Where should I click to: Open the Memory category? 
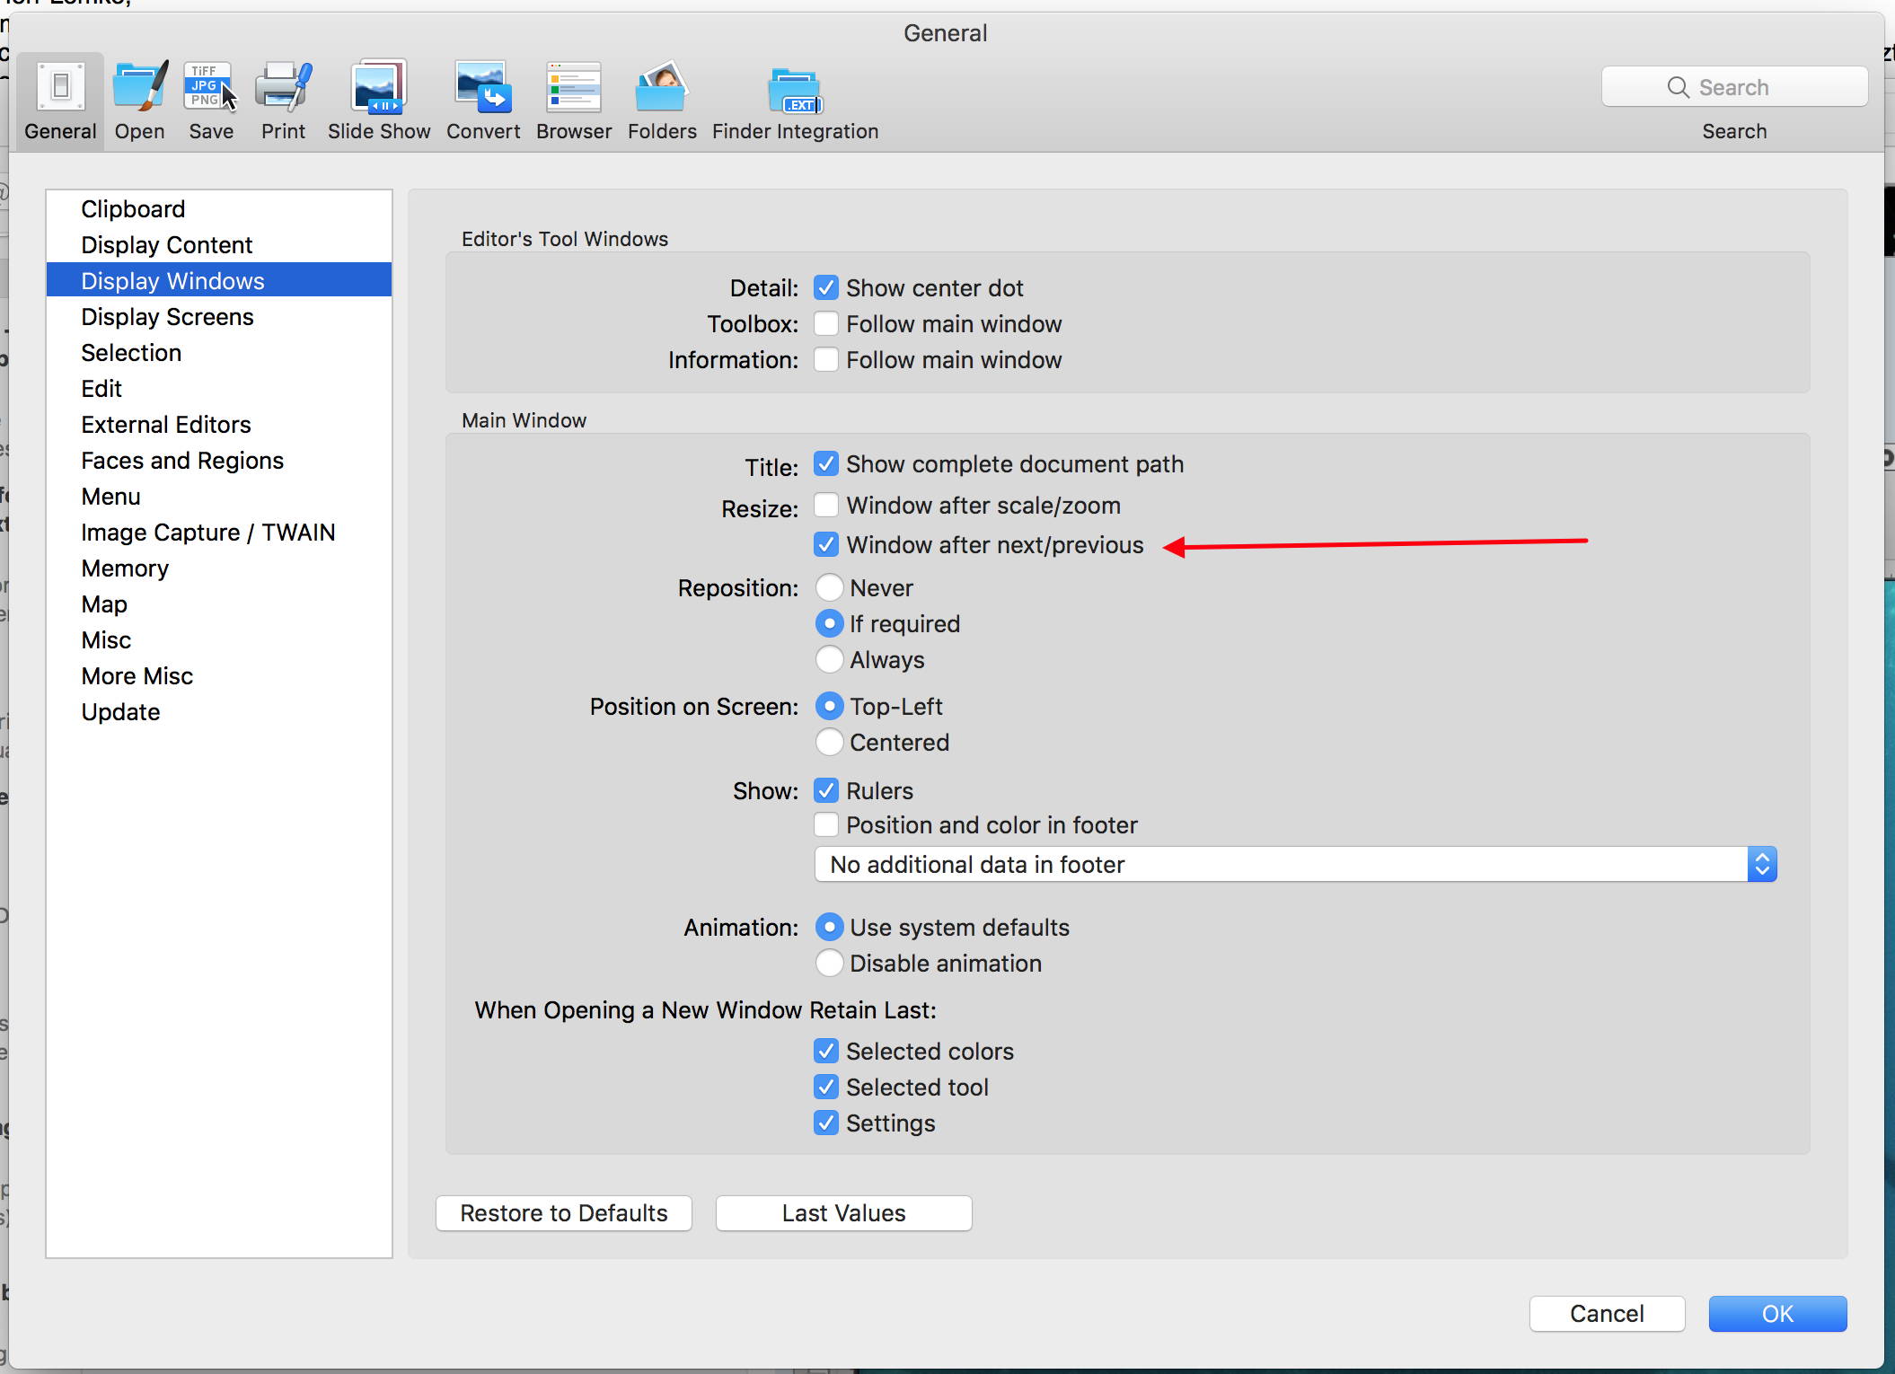pos(219,568)
